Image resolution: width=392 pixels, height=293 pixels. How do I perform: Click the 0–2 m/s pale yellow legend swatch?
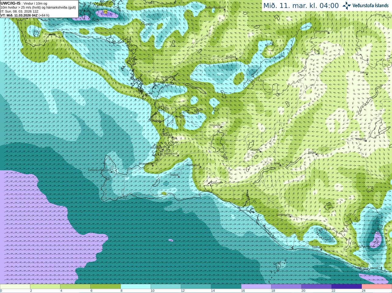point(15,287)
